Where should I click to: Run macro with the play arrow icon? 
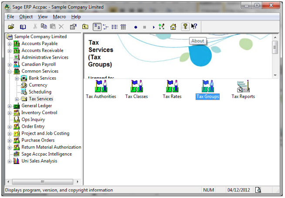[154, 27]
